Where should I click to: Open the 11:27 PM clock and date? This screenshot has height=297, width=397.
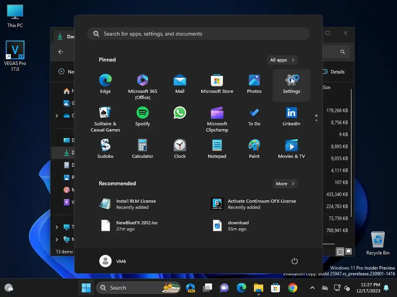point(368,288)
